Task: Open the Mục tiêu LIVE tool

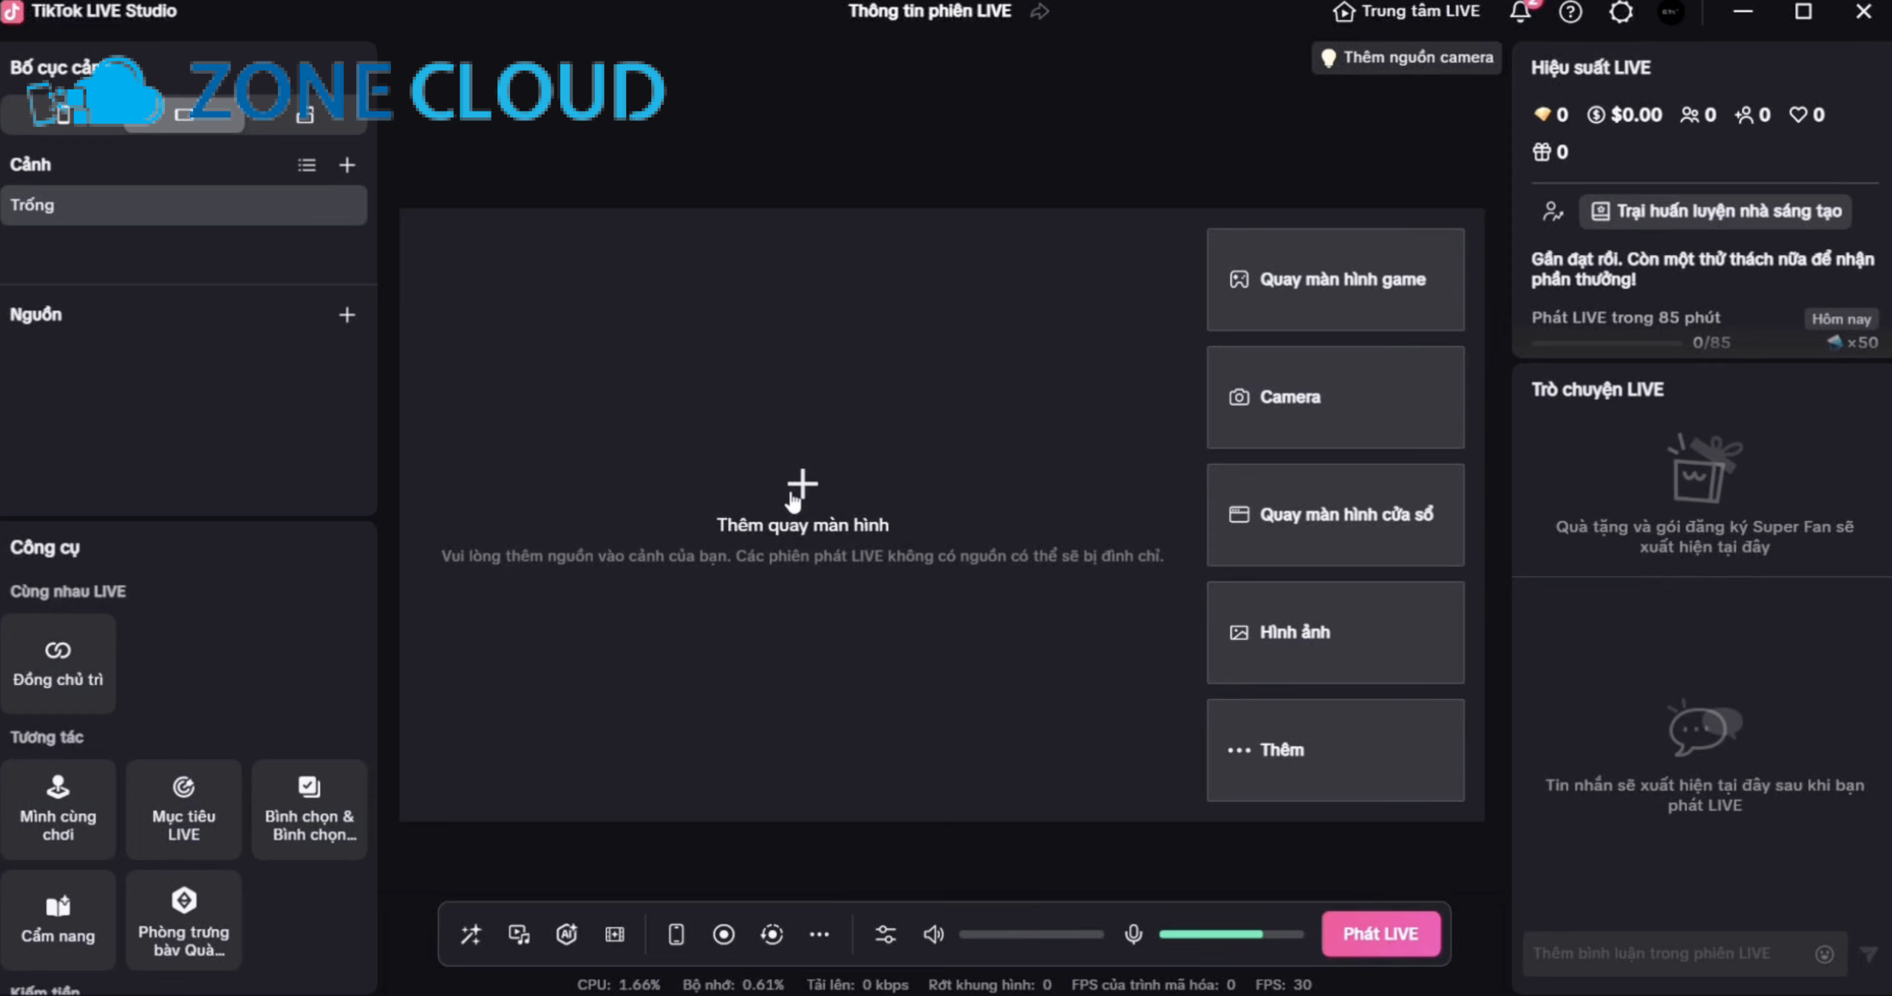Action: (x=183, y=809)
